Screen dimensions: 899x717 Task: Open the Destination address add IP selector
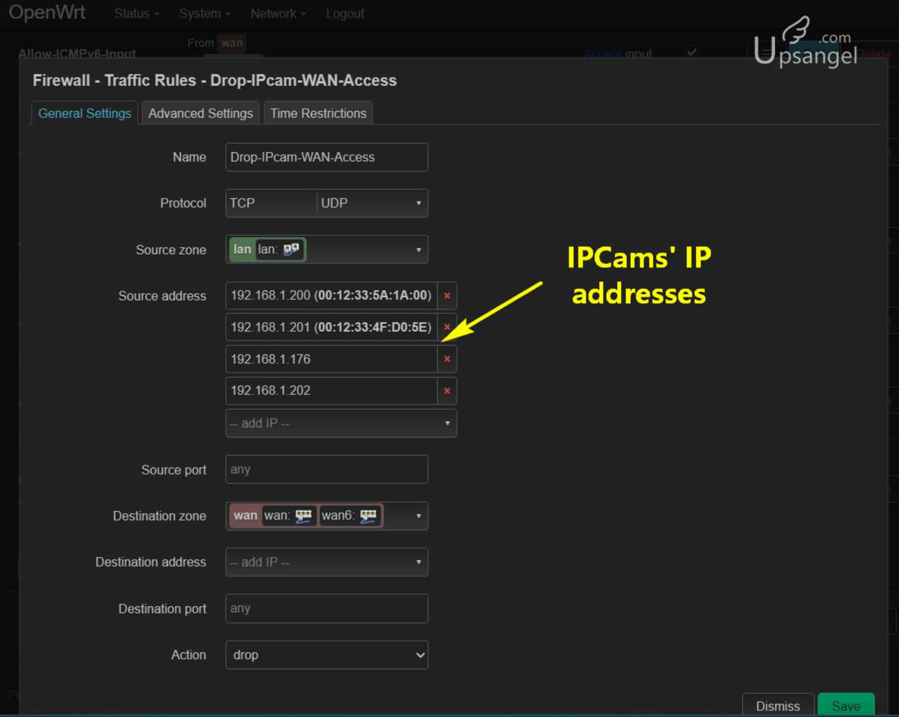pos(327,562)
